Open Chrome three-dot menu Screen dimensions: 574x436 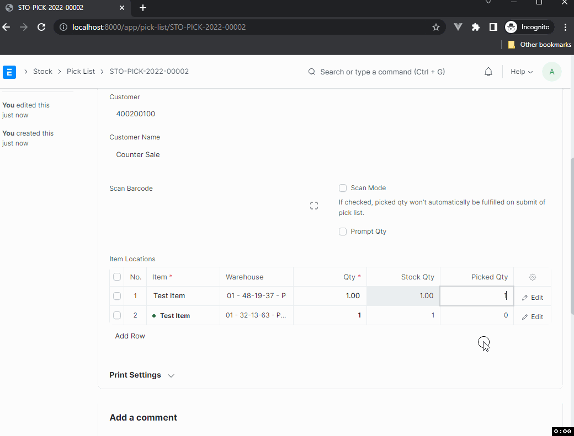click(565, 27)
